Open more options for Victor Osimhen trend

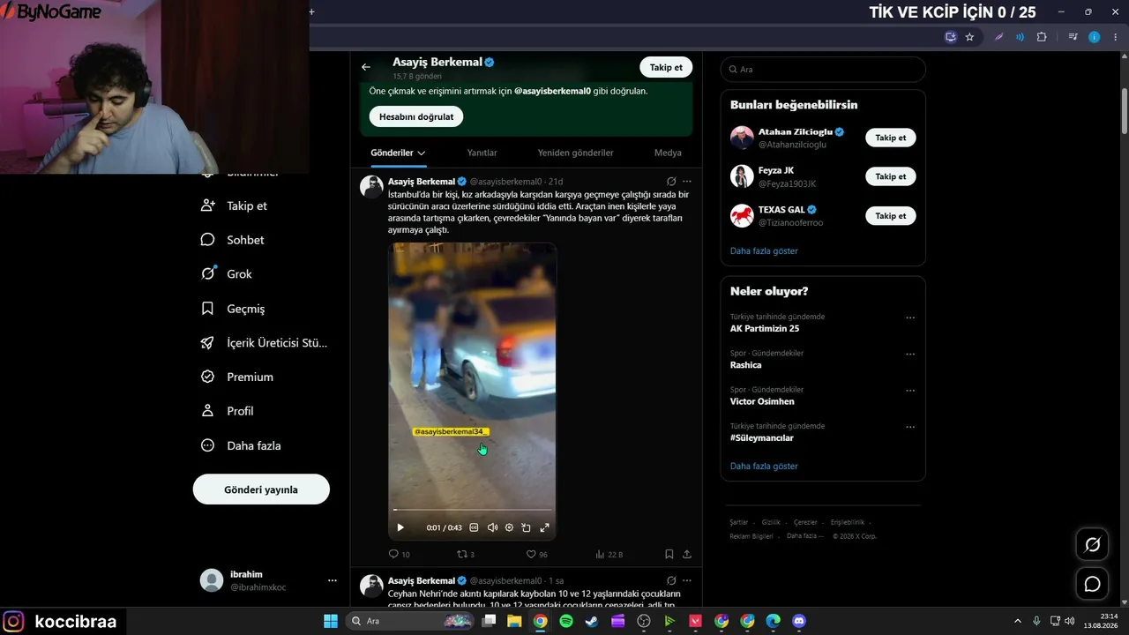coord(910,391)
